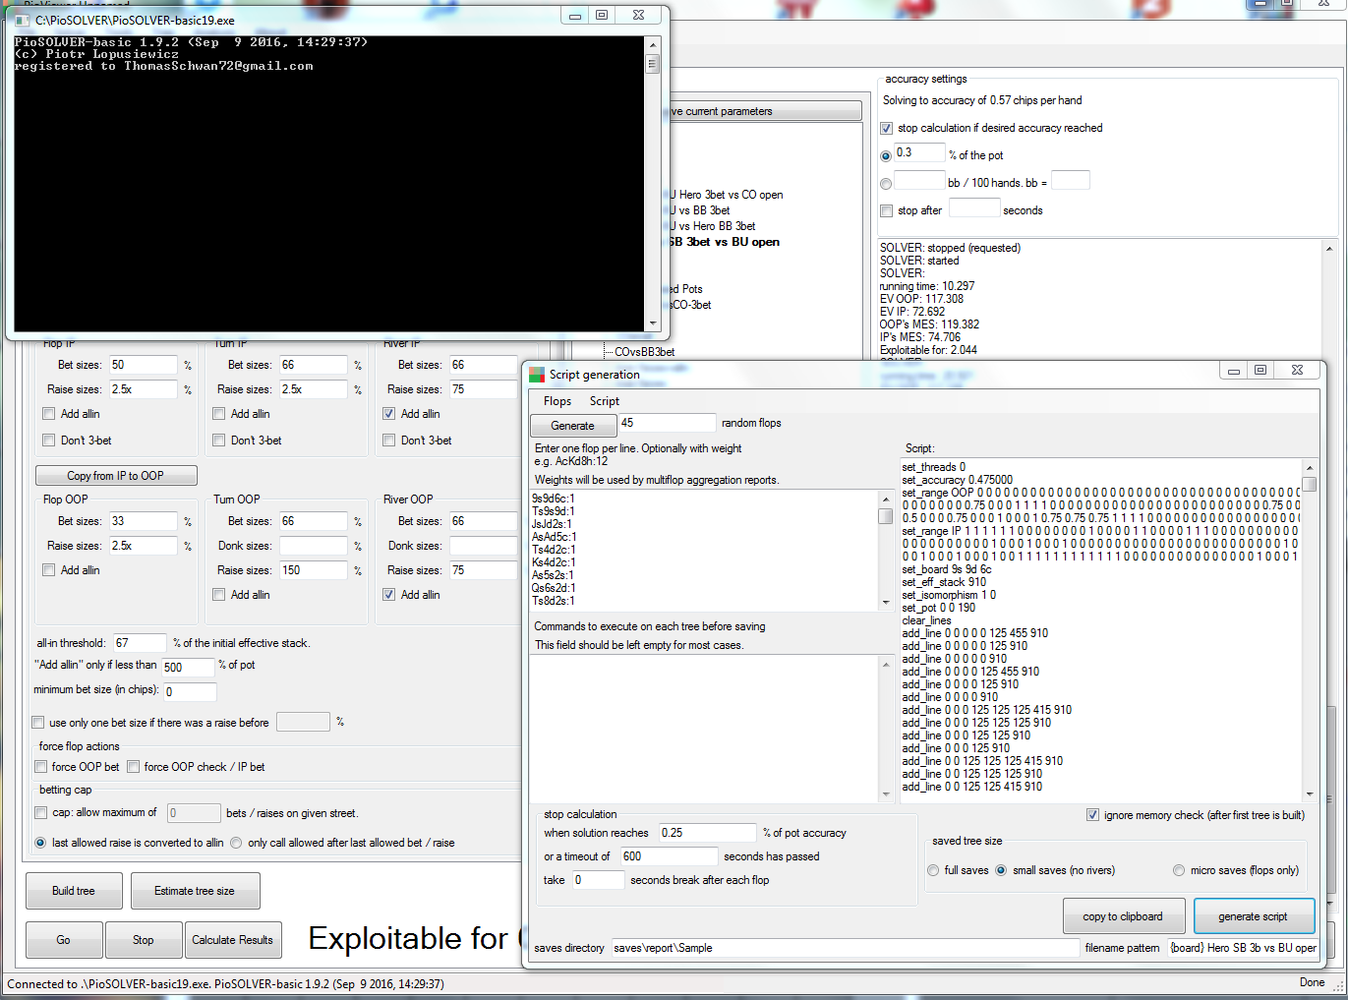The width and height of the screenshot is (1348, 1000).
Task: Select tree item SB 3bet vs BU open
Action: pyautogui.click(x=725, y=242)
